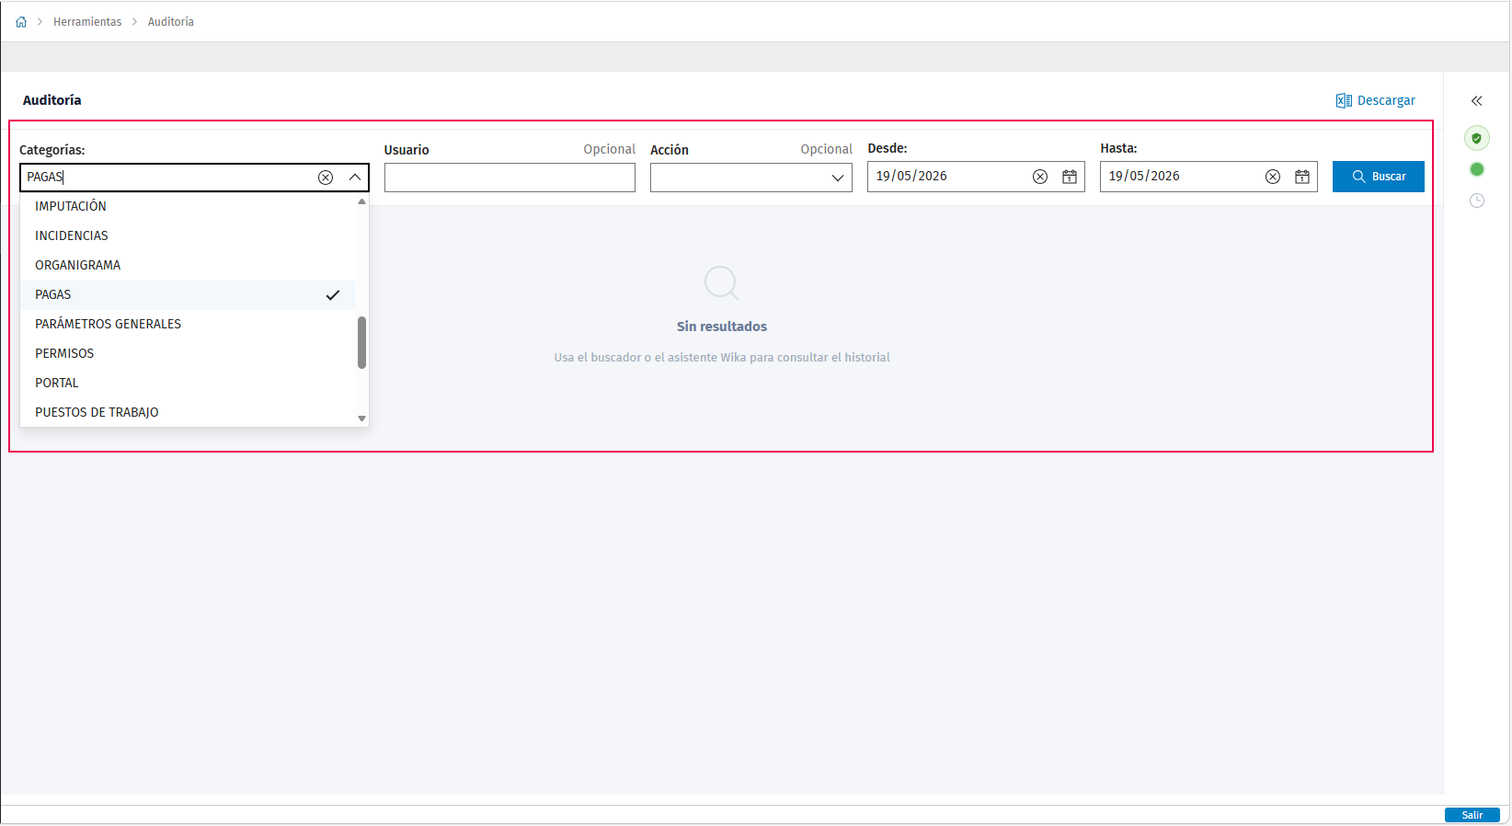Select PERMISOS category
Viewport: 1512px width, 826px height.
[x=188, y=353]
